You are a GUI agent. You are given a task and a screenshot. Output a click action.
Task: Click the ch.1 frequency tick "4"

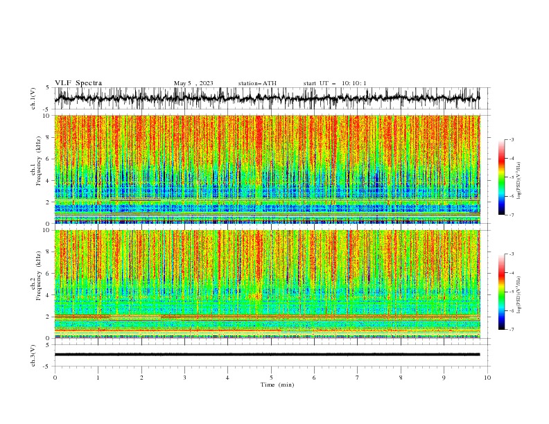[x=48, y=181]
